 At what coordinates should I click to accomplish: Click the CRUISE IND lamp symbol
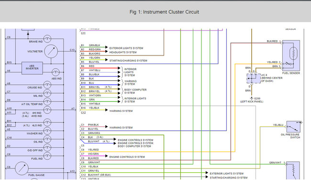coord(47,85)
